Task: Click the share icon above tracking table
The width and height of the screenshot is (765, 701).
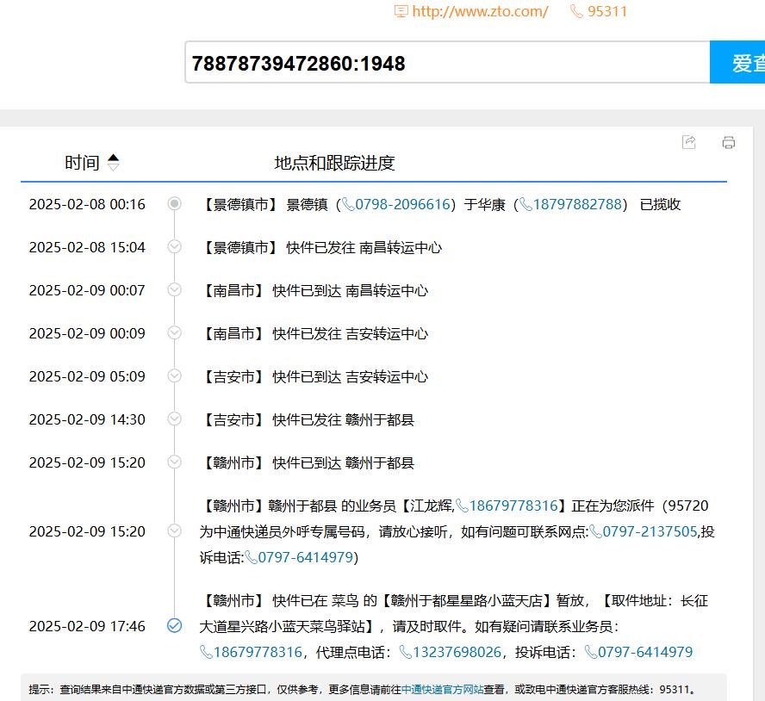Action: click(x=688, y=142)
